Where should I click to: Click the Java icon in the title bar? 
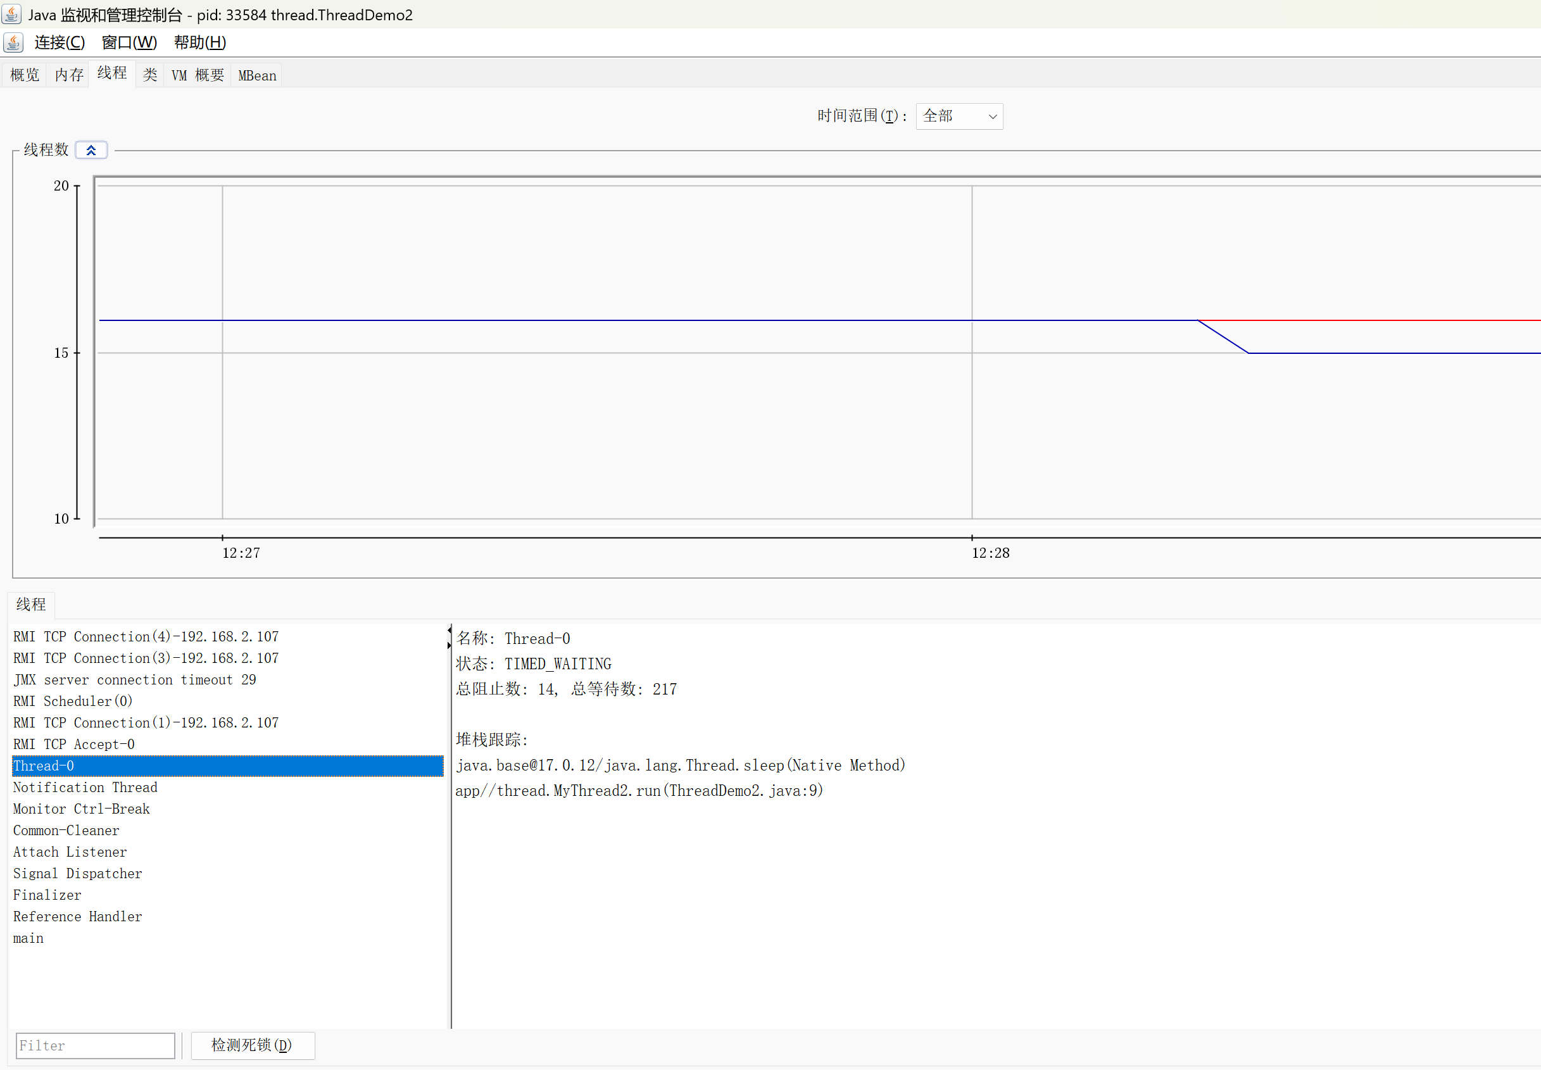11,13
